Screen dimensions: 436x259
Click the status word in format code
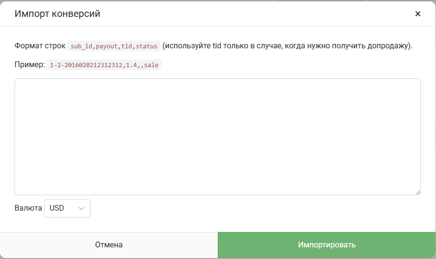147,46
